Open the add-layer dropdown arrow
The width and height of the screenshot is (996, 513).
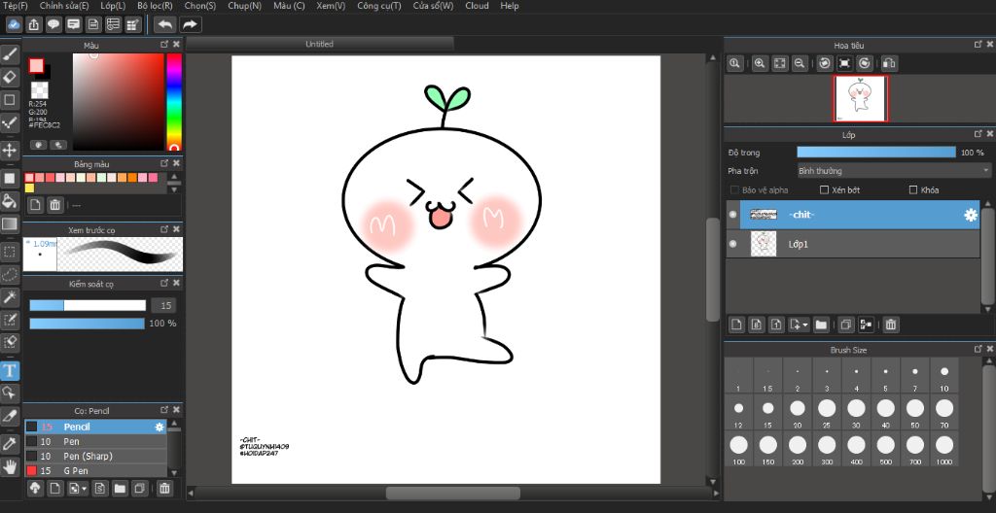(x=805, y=325)
